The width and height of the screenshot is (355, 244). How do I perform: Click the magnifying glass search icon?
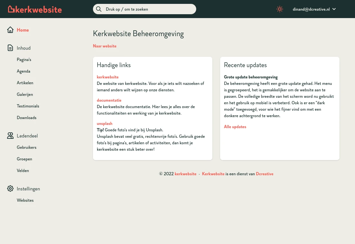pos(99,9)
